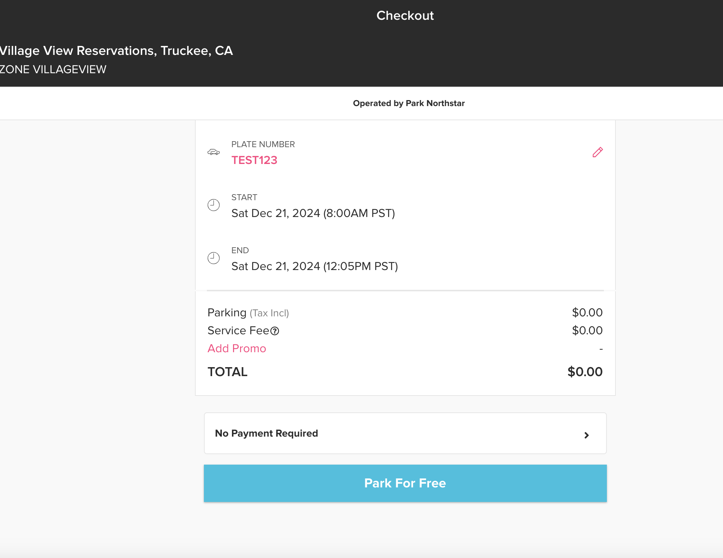Click the car icon beside plate number

tap(214, 152)
